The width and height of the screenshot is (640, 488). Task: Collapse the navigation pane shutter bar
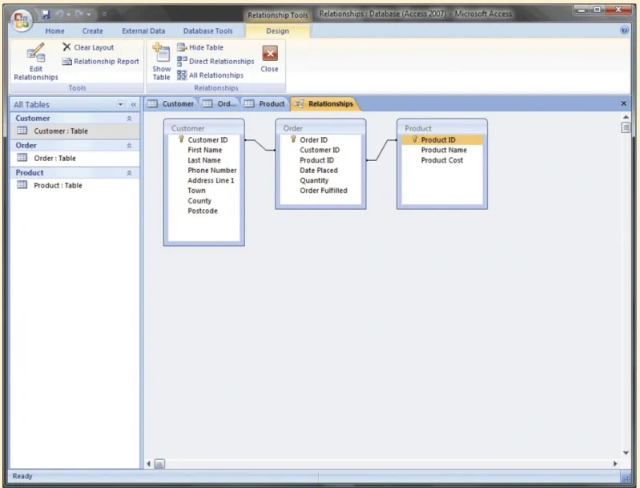(134, 104)
